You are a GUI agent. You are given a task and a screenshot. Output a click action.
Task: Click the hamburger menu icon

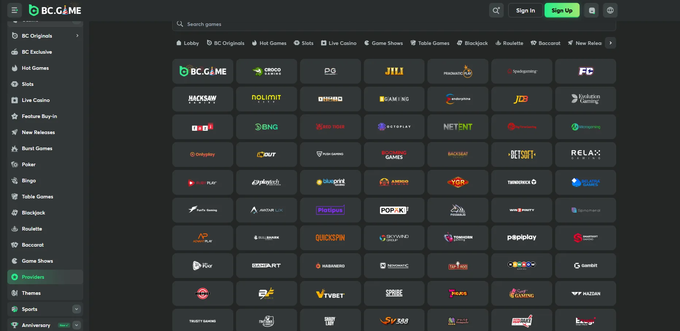click(15, 10)
